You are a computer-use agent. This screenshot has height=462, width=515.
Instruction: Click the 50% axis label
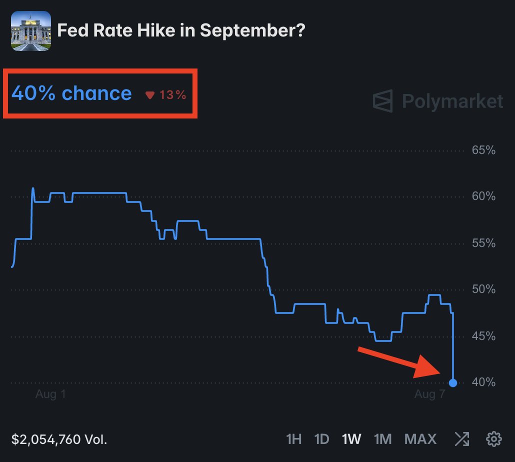click(483, 289)
